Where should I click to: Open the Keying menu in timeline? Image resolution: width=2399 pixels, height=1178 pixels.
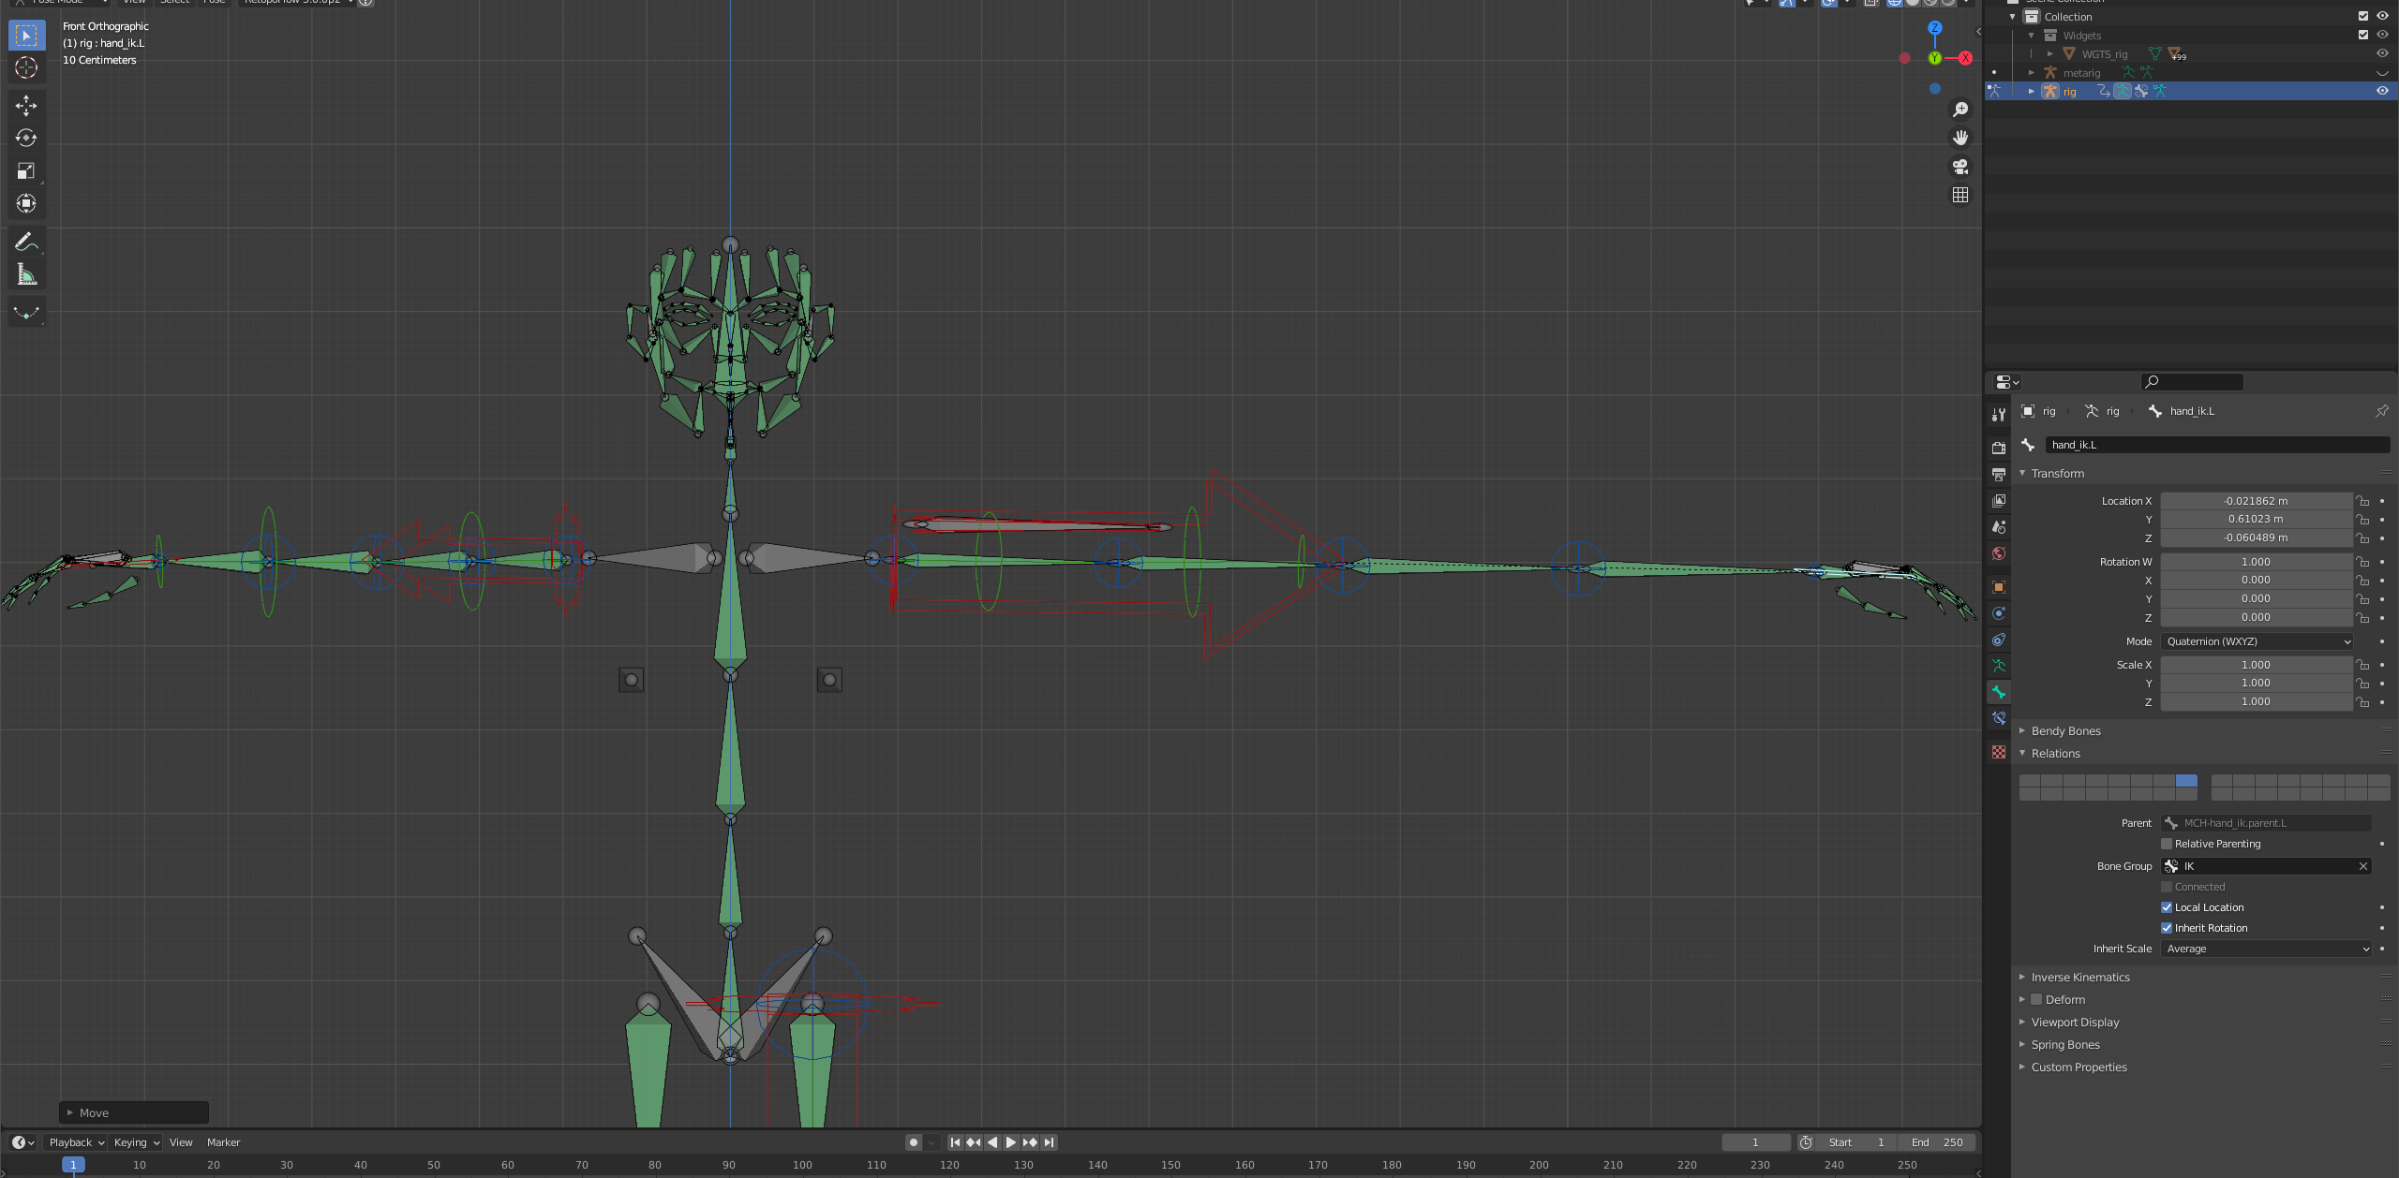137,1142
